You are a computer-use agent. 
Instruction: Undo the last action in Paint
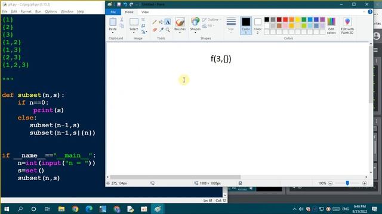[125, 4]
